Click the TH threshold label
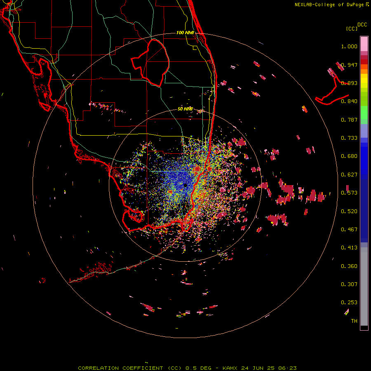The width and height of the screenshot is (371, 371). click(x=354, y=321)
